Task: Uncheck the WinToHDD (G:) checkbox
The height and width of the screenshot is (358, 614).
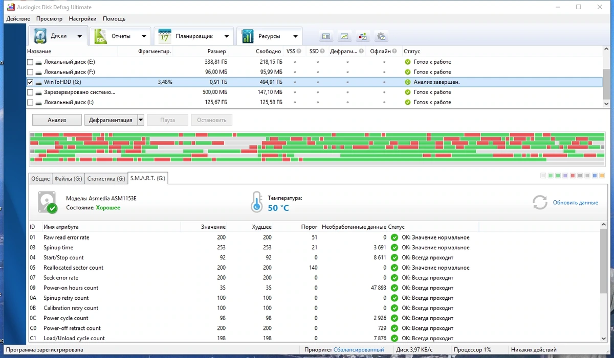Action: 30,82
